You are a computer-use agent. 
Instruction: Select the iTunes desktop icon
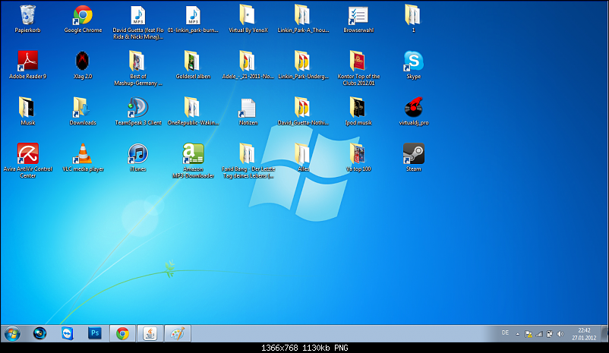137,154
